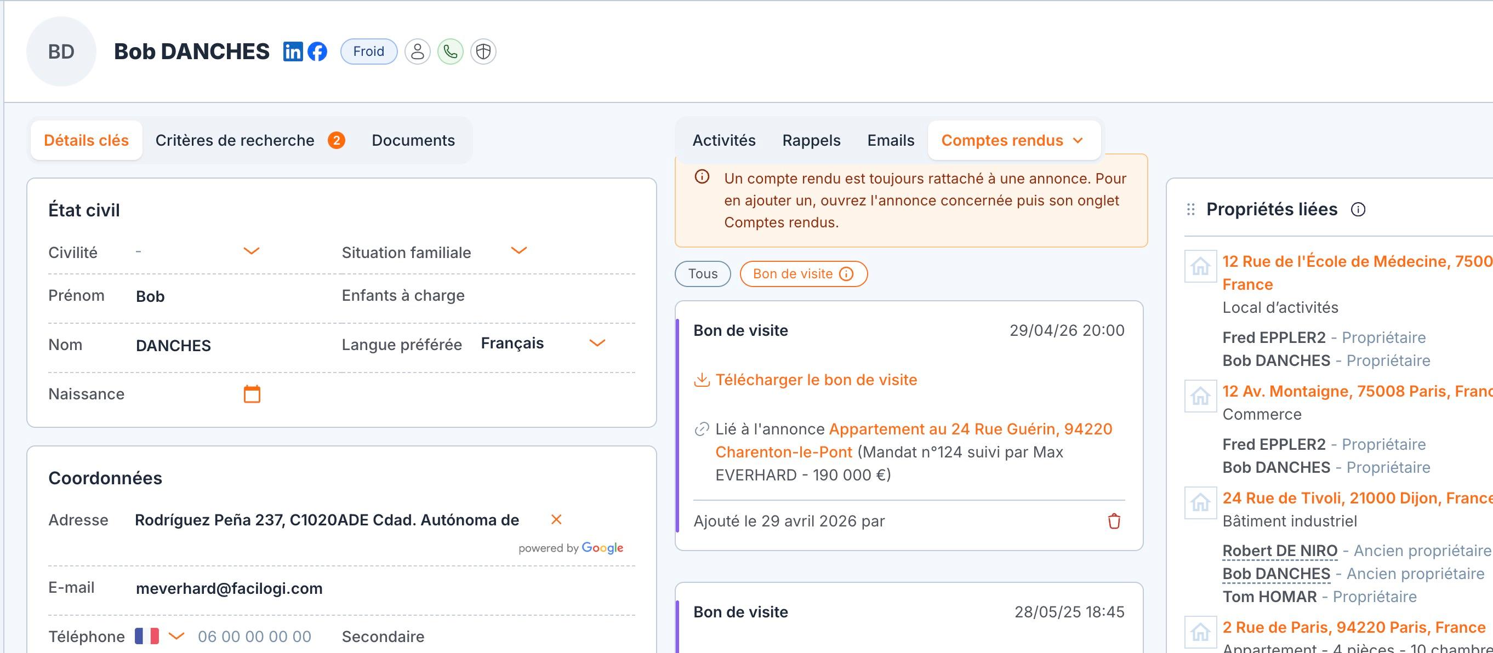Switch to the Détails clés tab
Viewport: 1493px width, 653px height.
click(87, 140)
